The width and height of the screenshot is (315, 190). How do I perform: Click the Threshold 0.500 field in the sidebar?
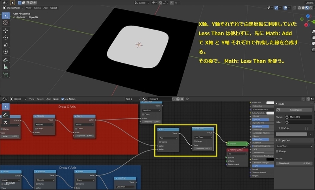point(294,164)
